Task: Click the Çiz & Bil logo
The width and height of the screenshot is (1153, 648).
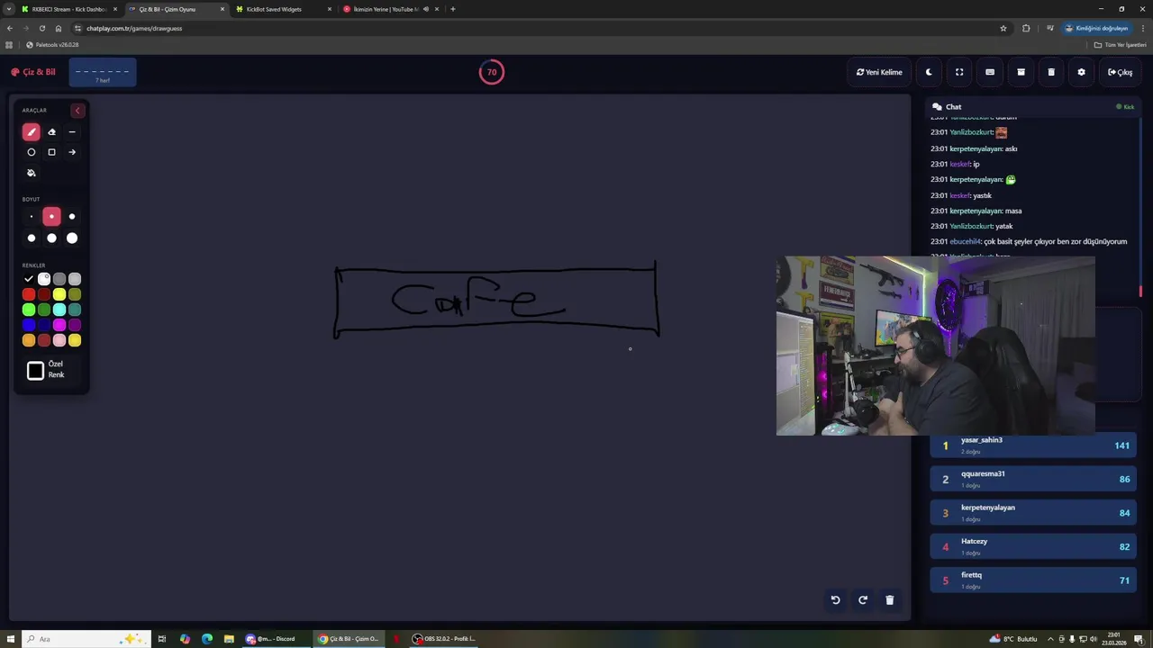Action: [x=33, y=72]
